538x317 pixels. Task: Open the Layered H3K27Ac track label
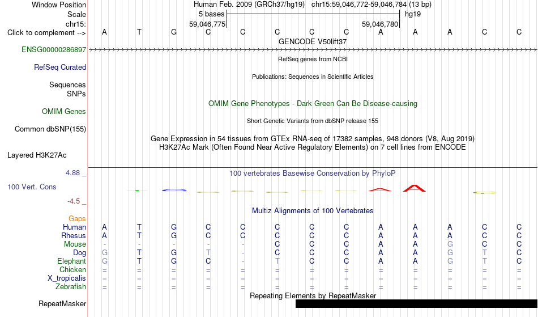point(37,155)
